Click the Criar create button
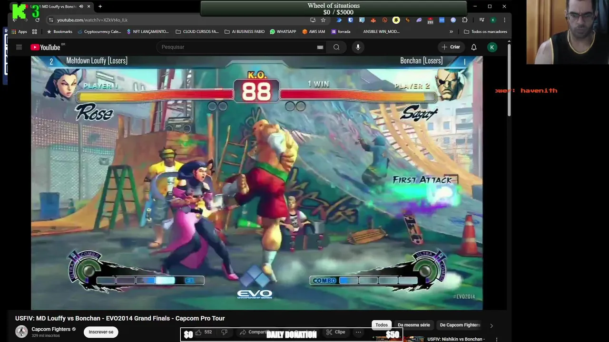 (451, 47)
